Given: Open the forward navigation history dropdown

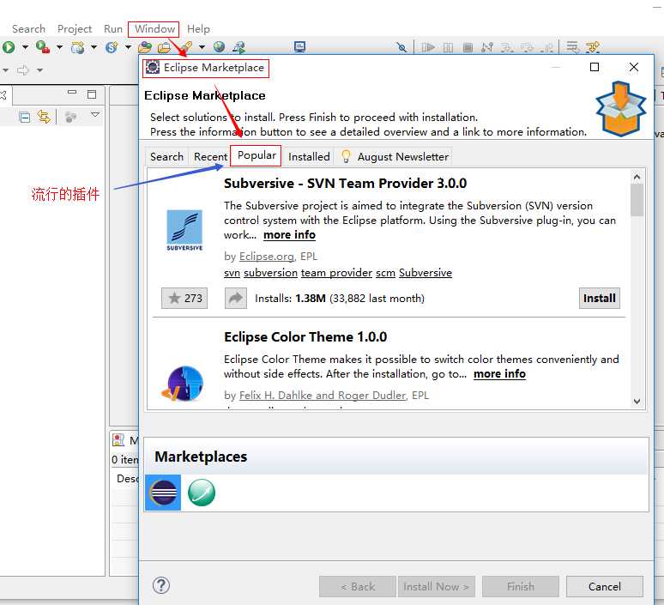Looking at the screenshot, I should (39, 70).
